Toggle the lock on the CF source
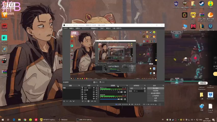The height and width of the screenshot is (122, 217). 97,92
